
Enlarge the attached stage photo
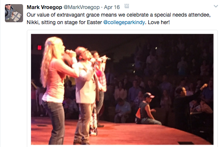click(122, 89)
